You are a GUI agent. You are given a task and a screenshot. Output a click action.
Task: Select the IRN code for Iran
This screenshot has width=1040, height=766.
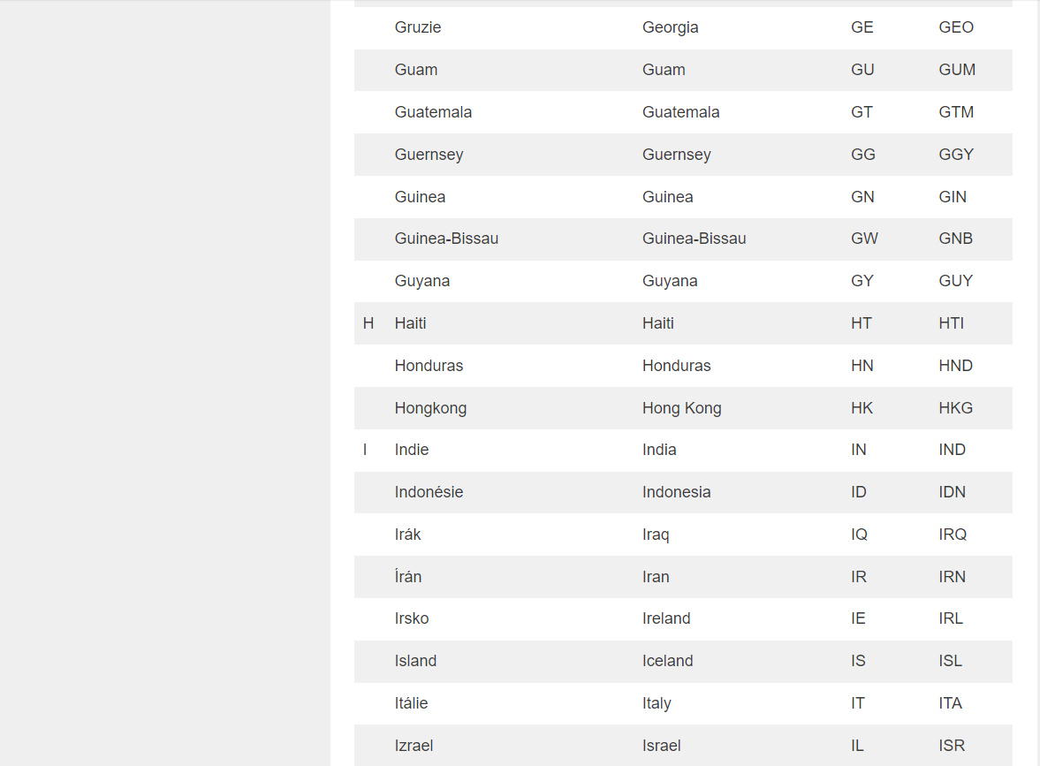pyautogui.click(x=952, y=577)
